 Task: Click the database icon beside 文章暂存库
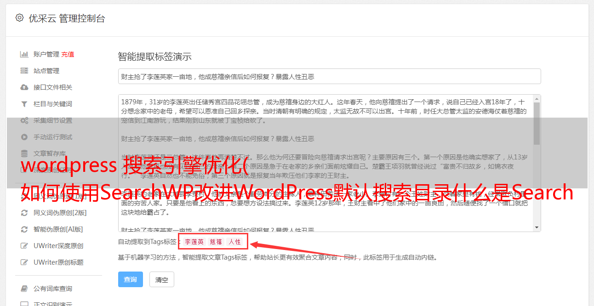point(24,153)
